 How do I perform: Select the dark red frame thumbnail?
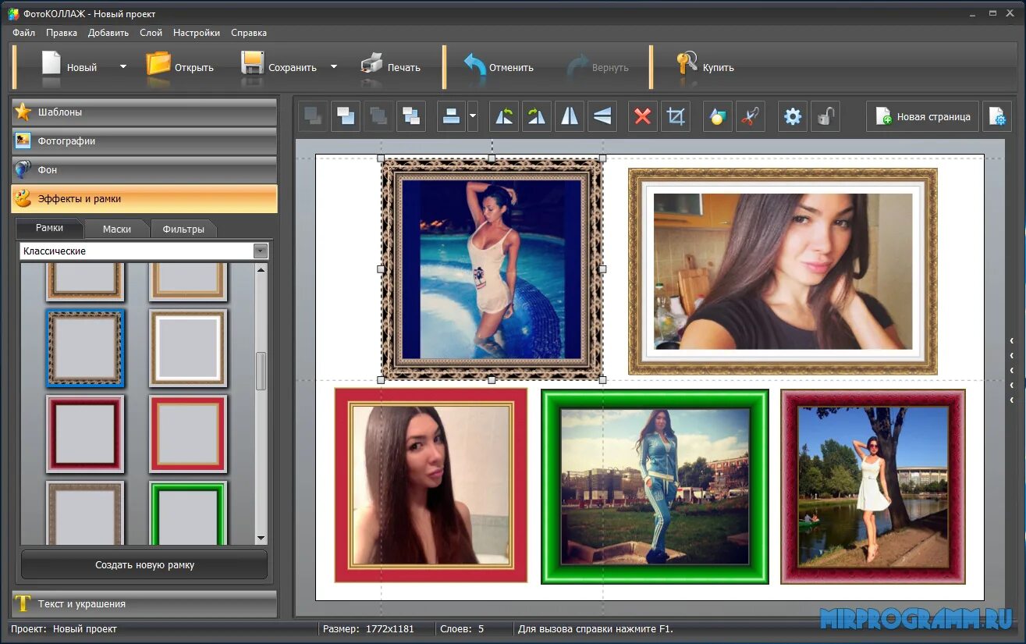coord(85,434)
